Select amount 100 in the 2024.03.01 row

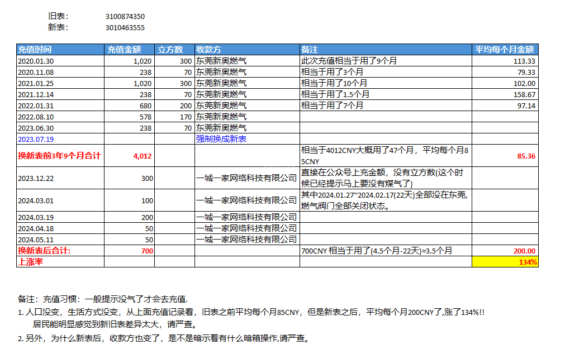[x=129, y=200]
